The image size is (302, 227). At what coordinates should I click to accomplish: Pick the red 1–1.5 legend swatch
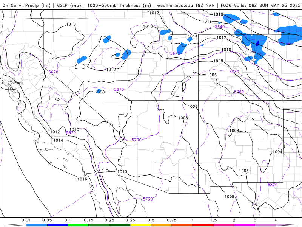click(203, 225)
